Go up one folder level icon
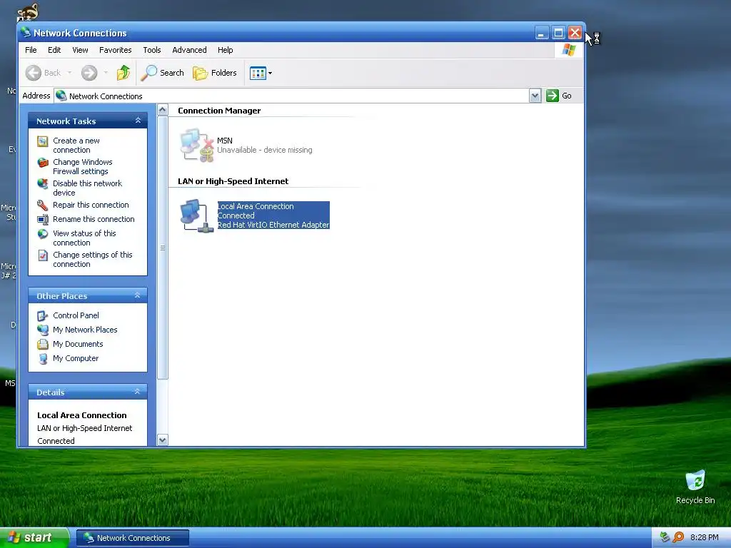This screenshot has height=548, width=731. point(123,73)
